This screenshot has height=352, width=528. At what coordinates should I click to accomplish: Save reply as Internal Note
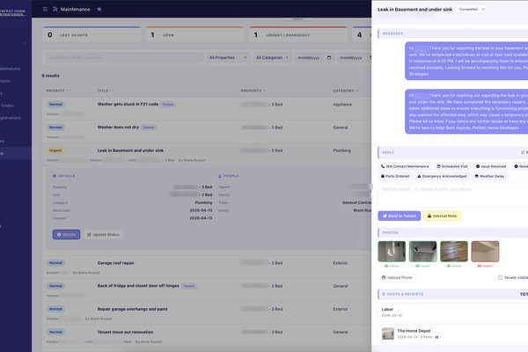(x=442, y=216)
